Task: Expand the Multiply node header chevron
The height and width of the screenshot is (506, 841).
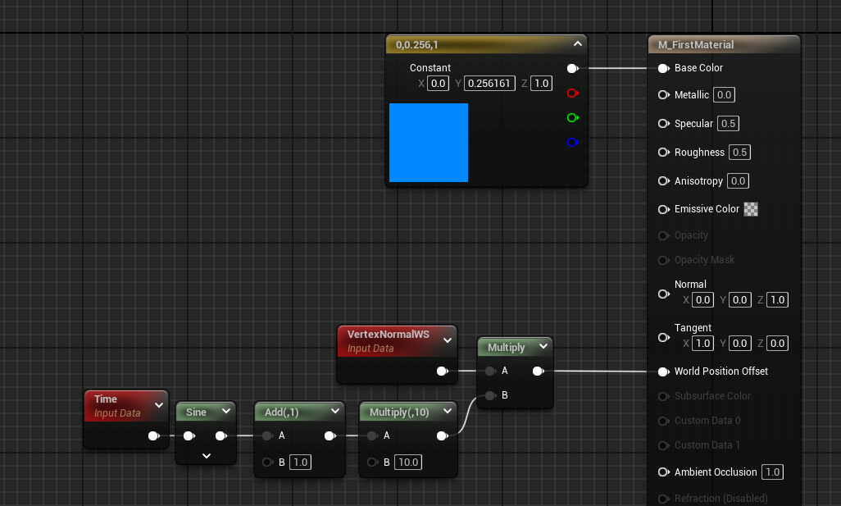Action: pos(543,346)
